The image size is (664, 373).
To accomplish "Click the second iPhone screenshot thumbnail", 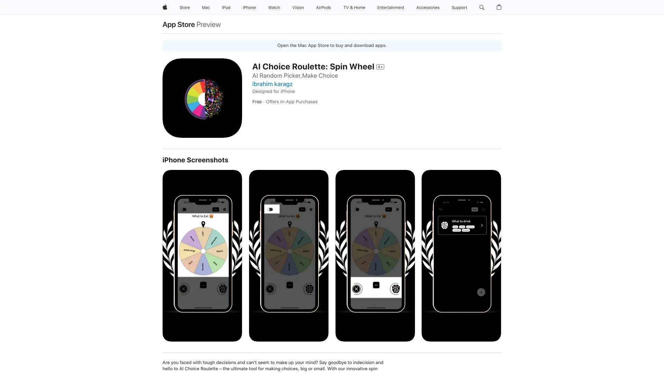I will 289,256.
